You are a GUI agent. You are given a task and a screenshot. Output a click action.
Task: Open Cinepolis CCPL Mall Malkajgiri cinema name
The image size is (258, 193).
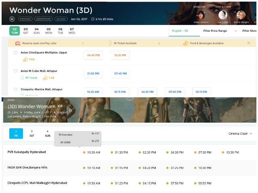[37, 183]
